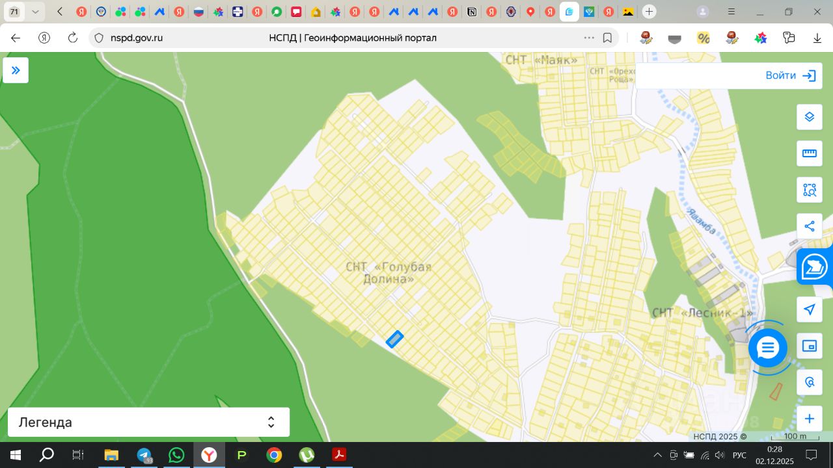Click the Яшамба river label
833x468 pixels.
pos(700,222)
